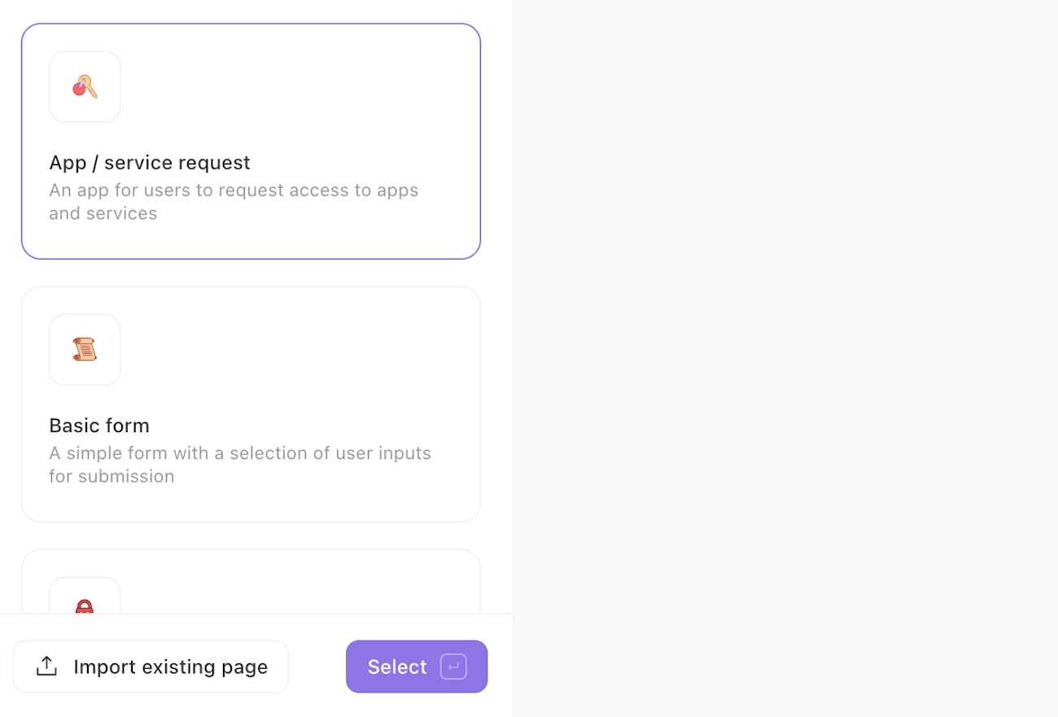Click the scroll icon on Basic form
1058x717 pixels.
click(x=85, y=350)
